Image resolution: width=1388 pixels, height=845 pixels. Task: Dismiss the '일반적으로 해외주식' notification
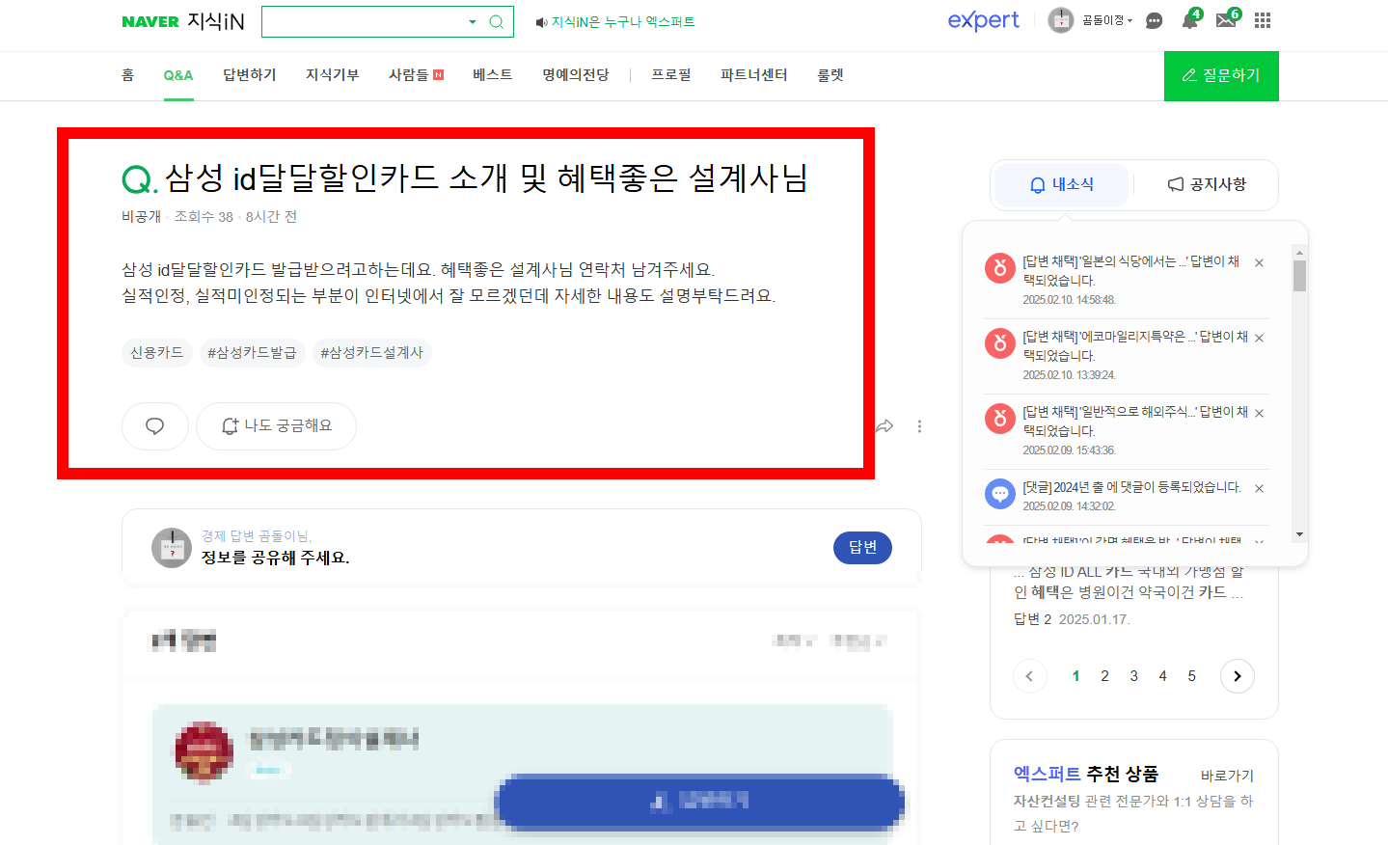click(x=1259, y=413)
